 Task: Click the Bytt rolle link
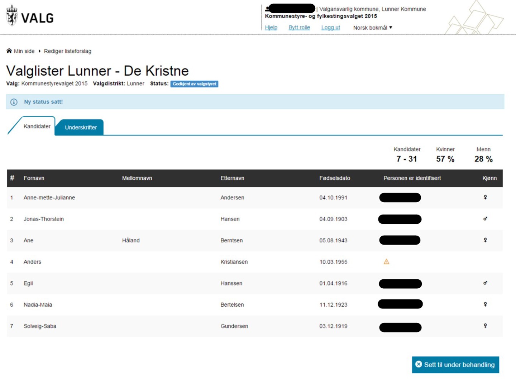[299, 28]
